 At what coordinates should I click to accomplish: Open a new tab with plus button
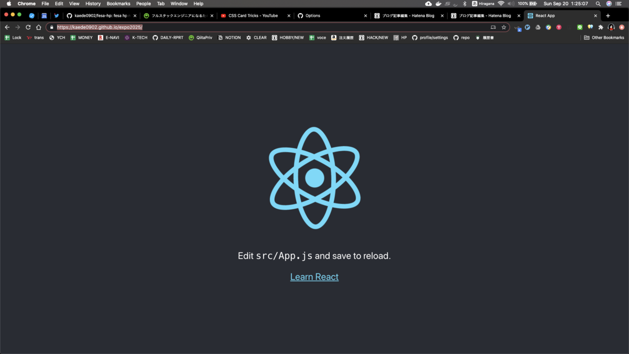[x=608, y=16]
